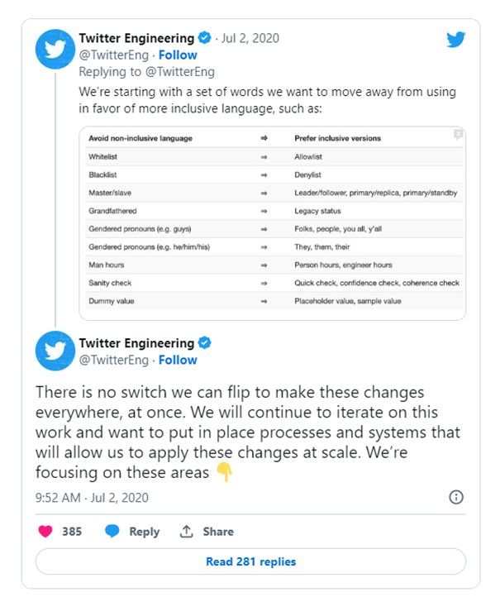This screenshot has height=597, width=500.
Task: Click the verified badge beside the lower Twitter Engineering name
Action: 205,342
